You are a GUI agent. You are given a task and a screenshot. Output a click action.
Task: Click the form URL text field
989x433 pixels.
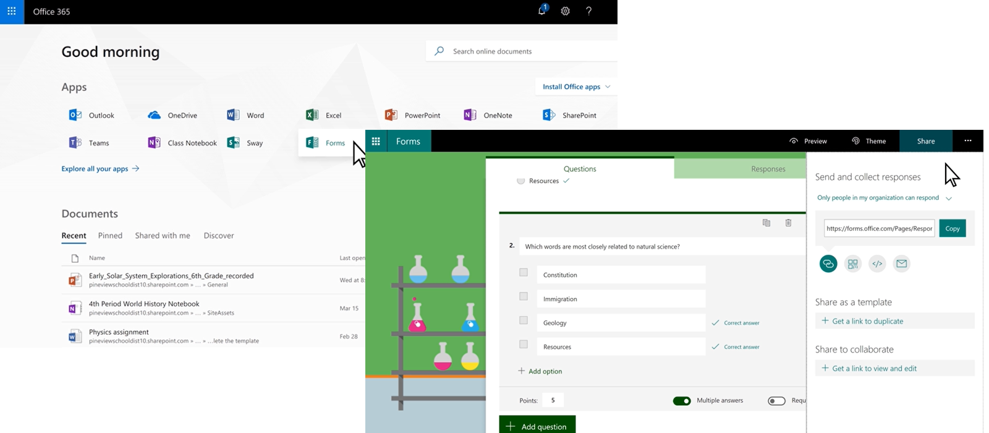tap(879, 228)
